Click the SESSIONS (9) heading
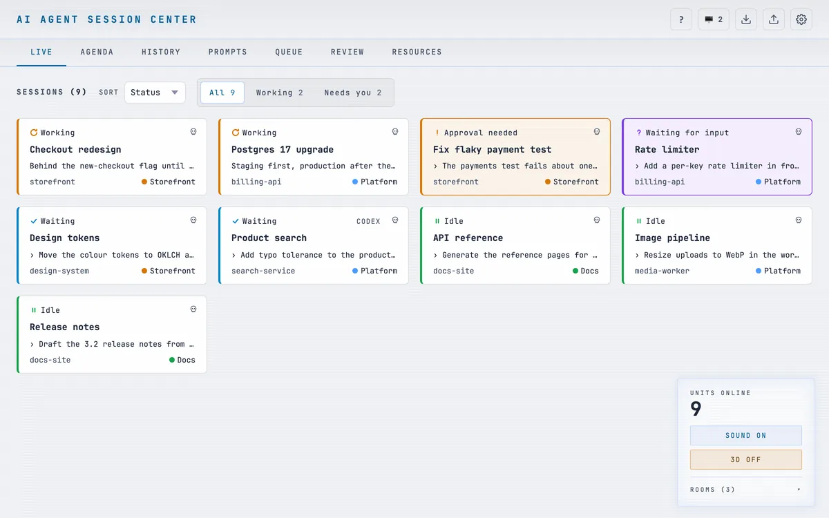This screenshot has height=518, width=829. coord(52,92)
